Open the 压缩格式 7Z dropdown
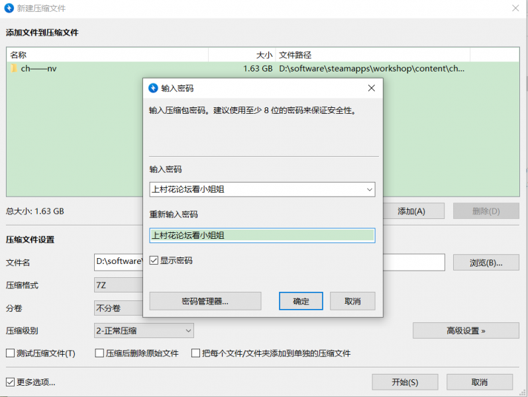 point(119,285)
